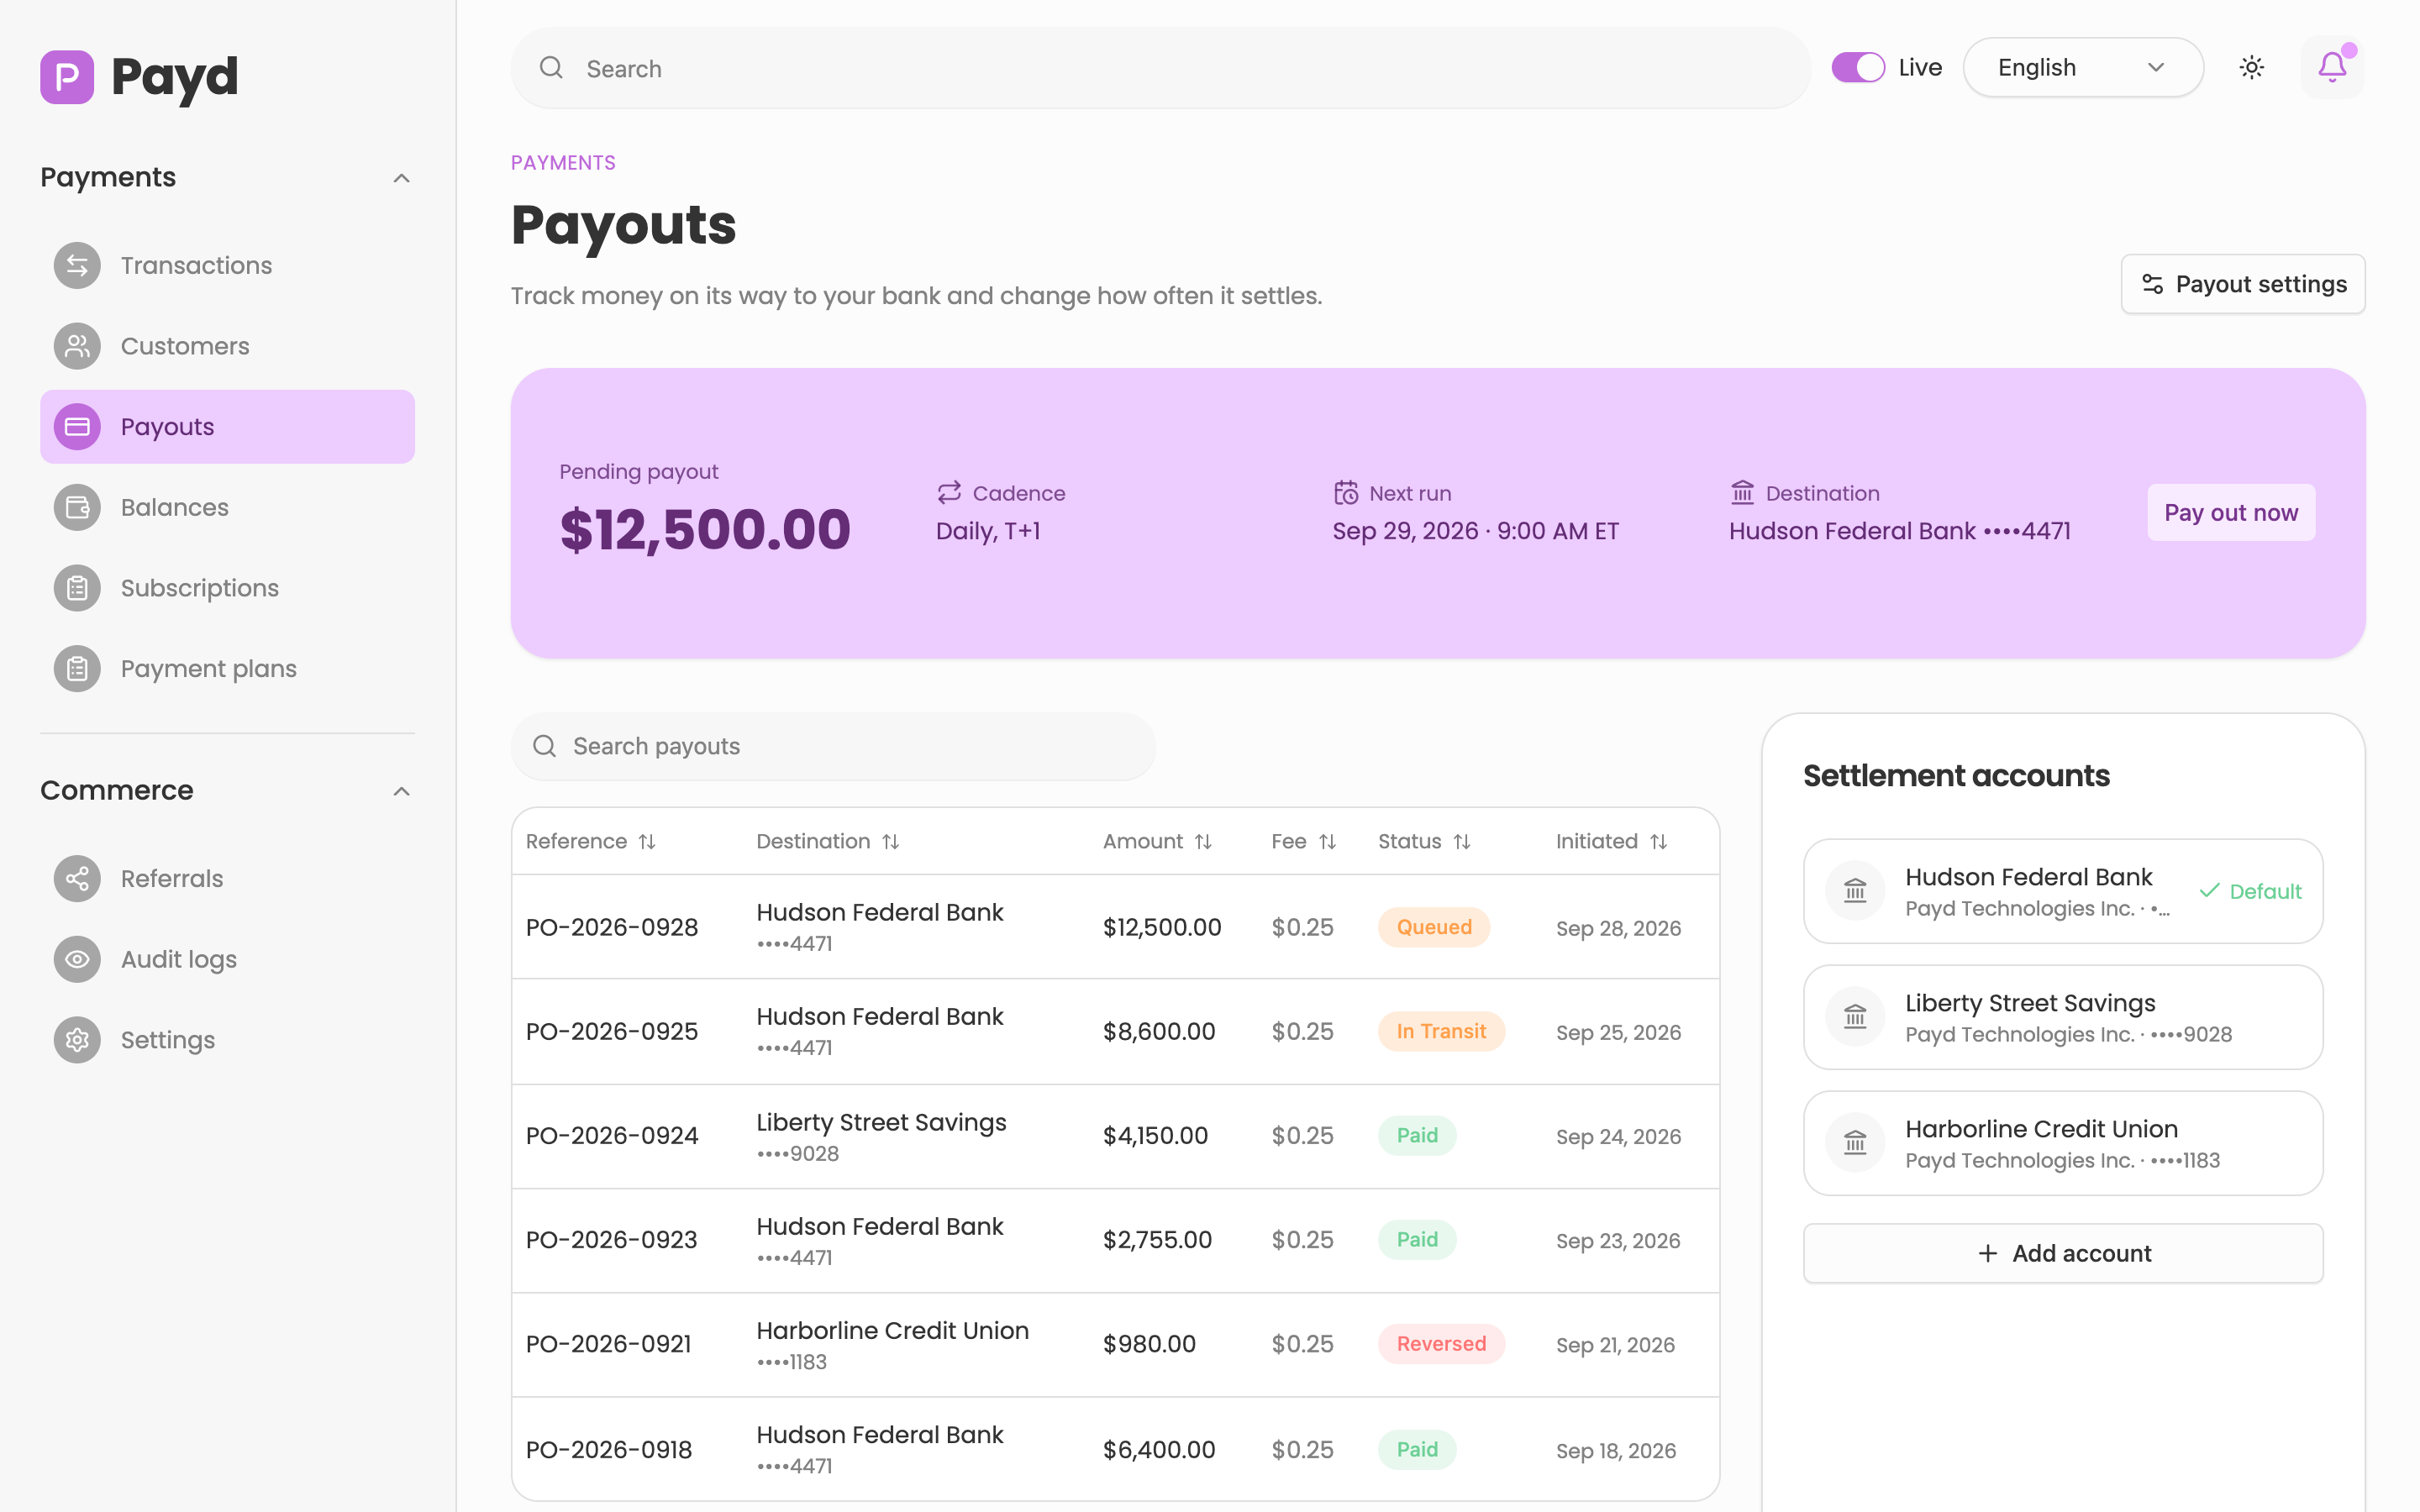Image resolution: width=2420 pixels, height=1512 pixels.
Task: Click Harborline Credit Union bank icon
Action: click(1855, 1143)
